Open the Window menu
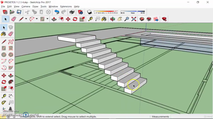213x119 pixels. coord(53,7)
